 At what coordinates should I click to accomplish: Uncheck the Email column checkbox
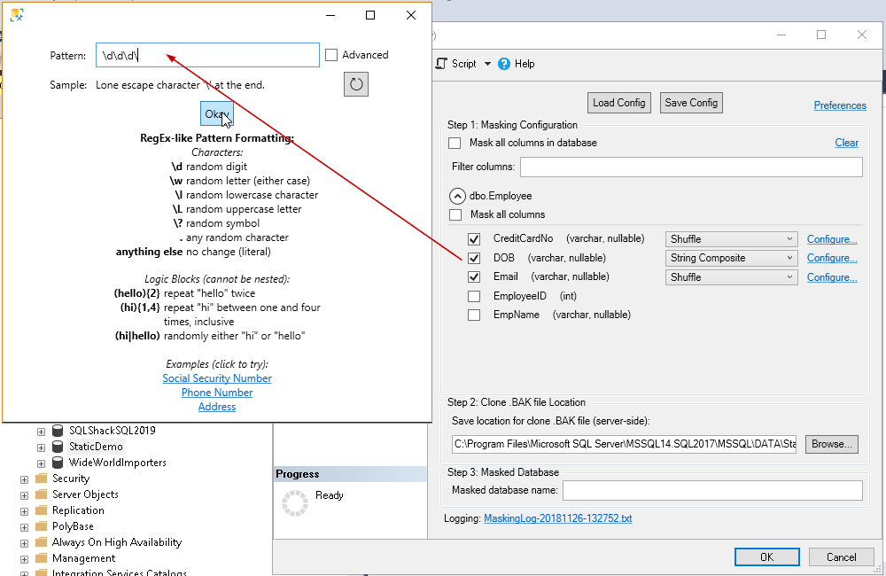pyautogui.click(x=474, y=277)
